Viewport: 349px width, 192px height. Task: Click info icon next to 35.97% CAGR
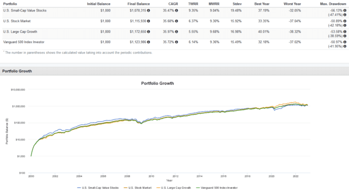[176, 32]
